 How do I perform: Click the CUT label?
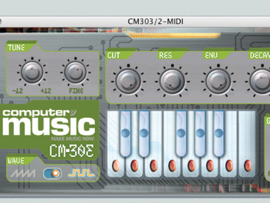point(113,55)
